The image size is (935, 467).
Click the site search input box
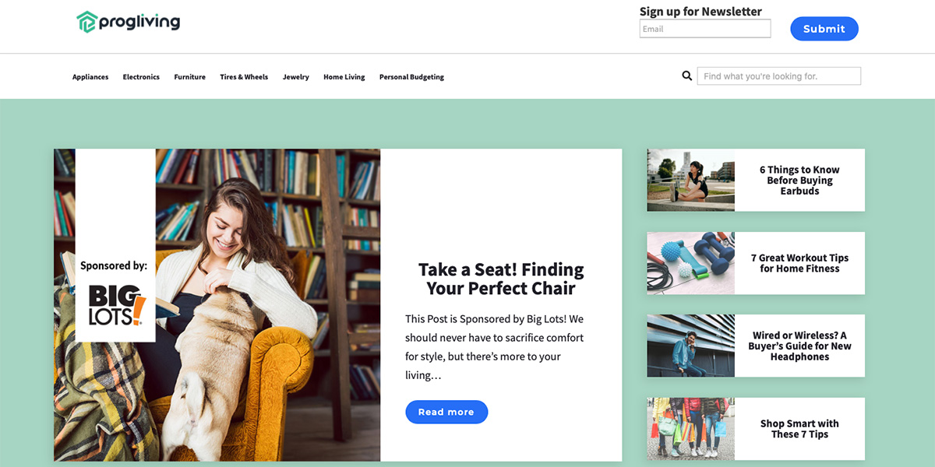pos(779,76)
